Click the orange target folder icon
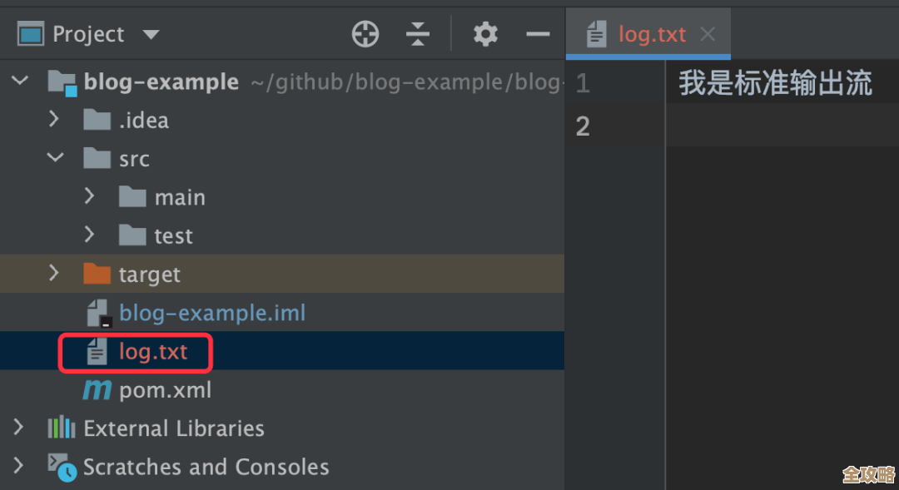The width and height of the screenshot is (899, 490). click(97, 274)
